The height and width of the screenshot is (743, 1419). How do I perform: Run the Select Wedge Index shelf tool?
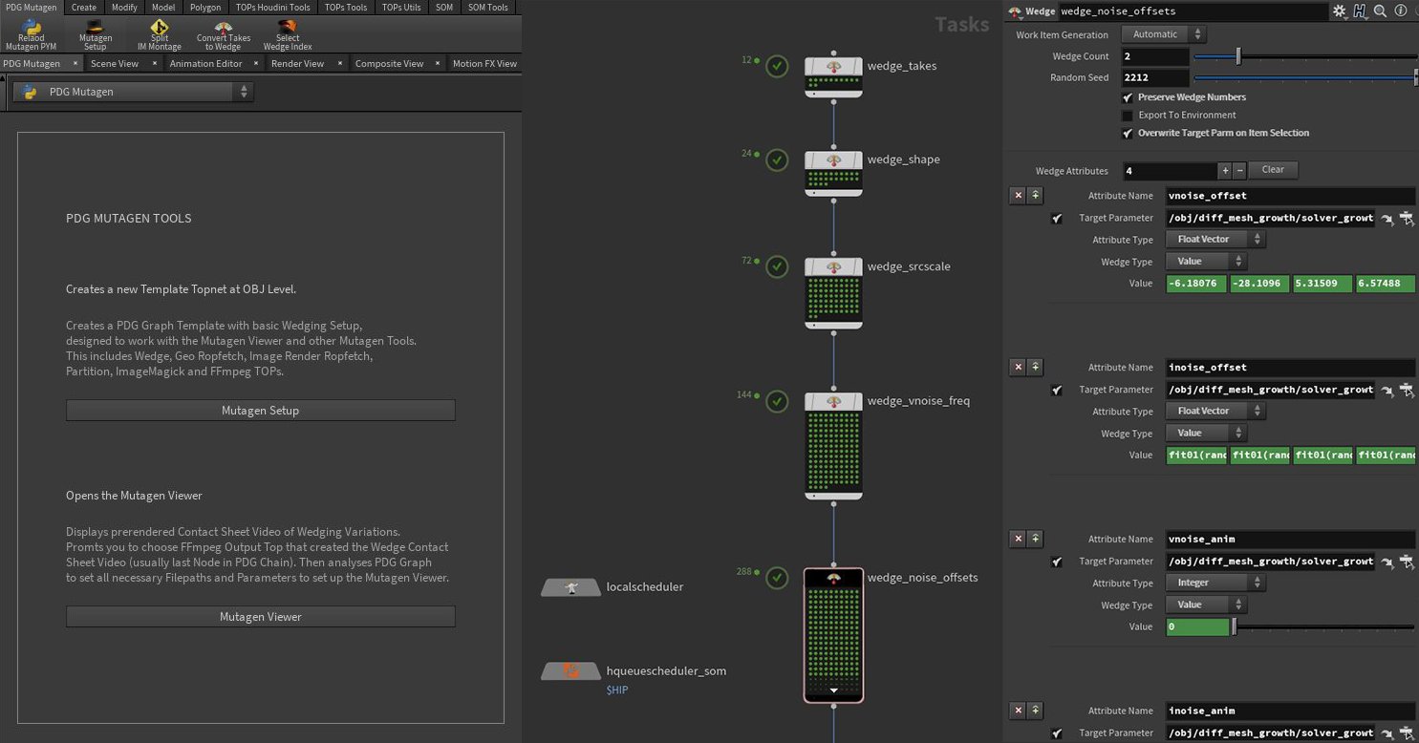[x=288, y=34]
